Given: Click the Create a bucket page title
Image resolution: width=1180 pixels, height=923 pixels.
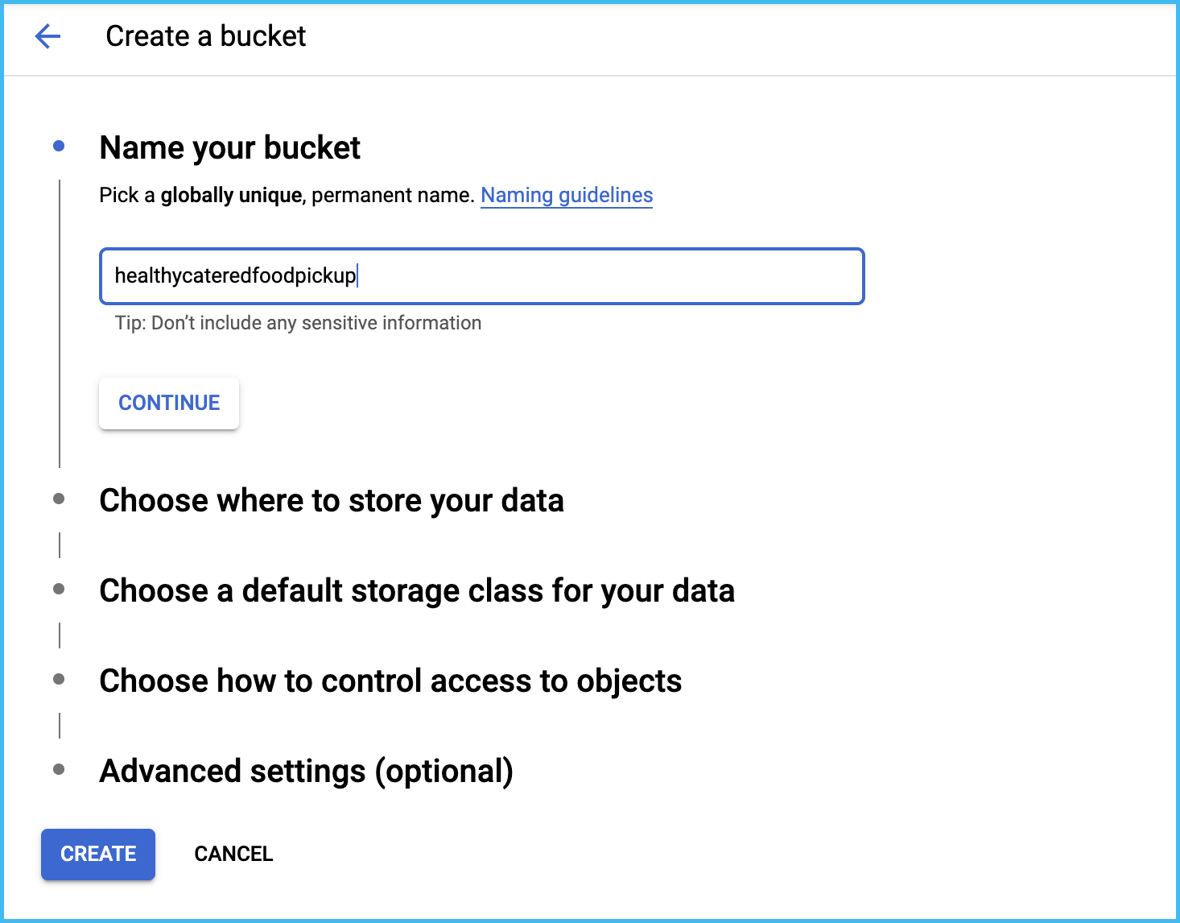Looking at the screenshot, I should click(x=205, y=36).
